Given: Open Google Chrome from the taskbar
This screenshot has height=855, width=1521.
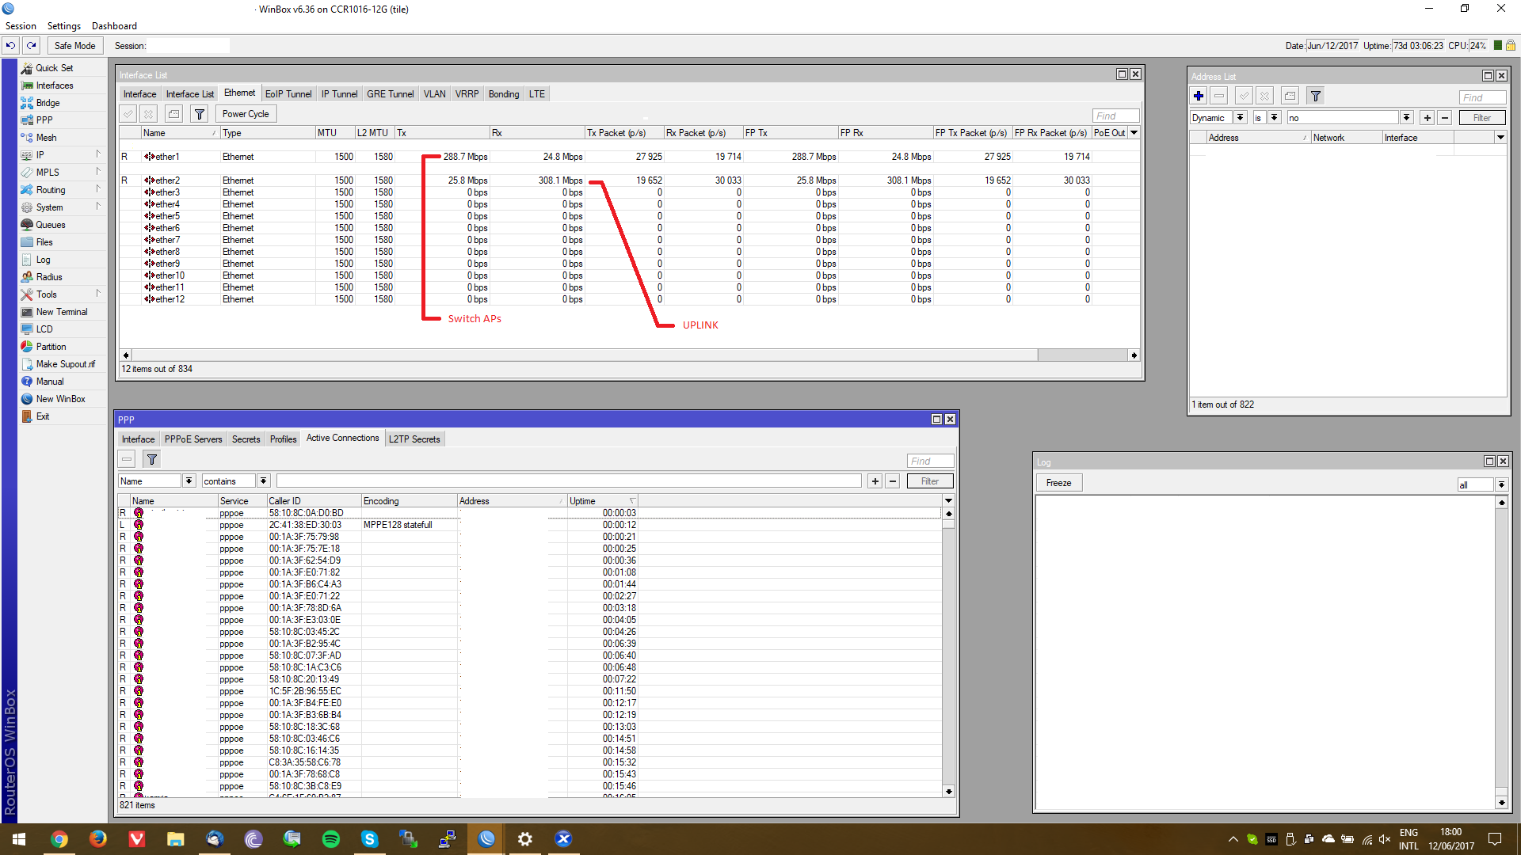Looking at the screenshot, I should click(59, 839).
